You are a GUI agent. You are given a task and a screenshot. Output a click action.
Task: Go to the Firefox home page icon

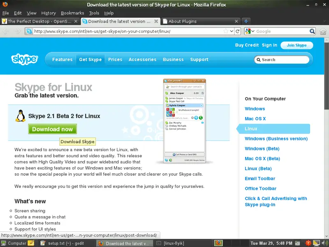[x=323, y=32]
